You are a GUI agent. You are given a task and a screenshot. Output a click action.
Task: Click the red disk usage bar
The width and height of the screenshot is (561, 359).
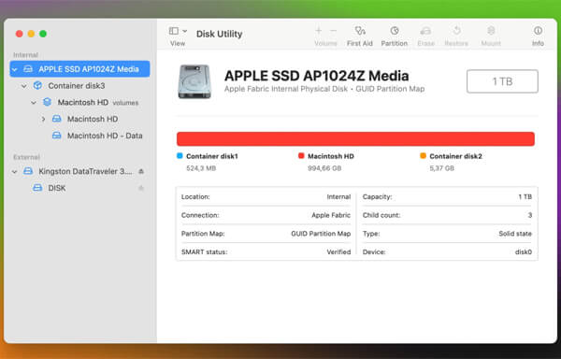[x=355, y=139]
